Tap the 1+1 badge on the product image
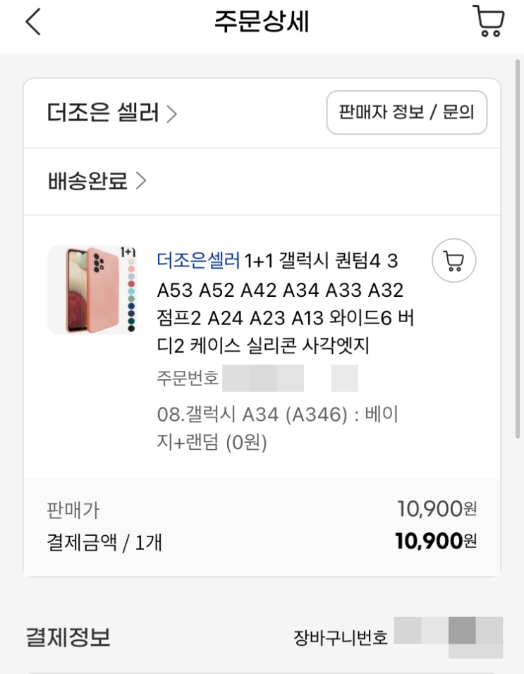Viewport: 524px width, 674px height. [x=128, y=252]
